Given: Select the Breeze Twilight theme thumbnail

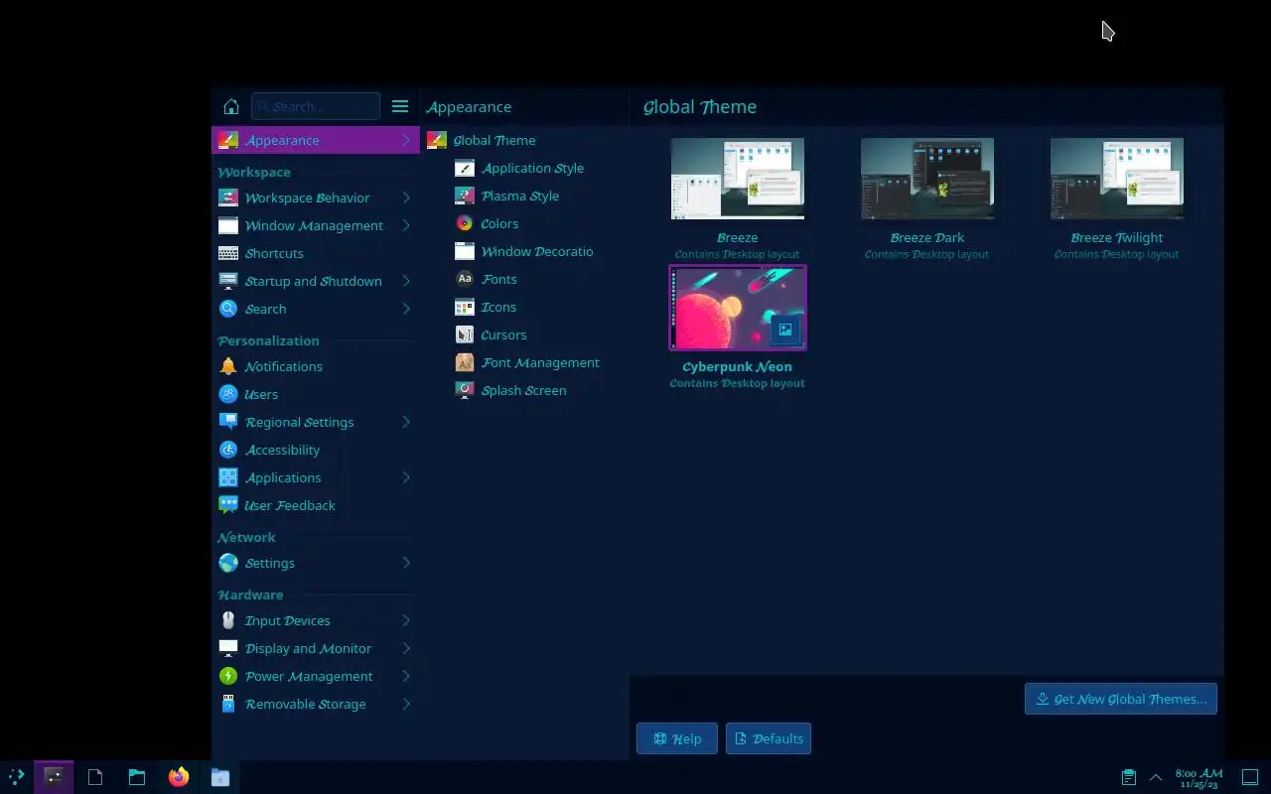Looking at the screenshot, I should pos(1117,179).
